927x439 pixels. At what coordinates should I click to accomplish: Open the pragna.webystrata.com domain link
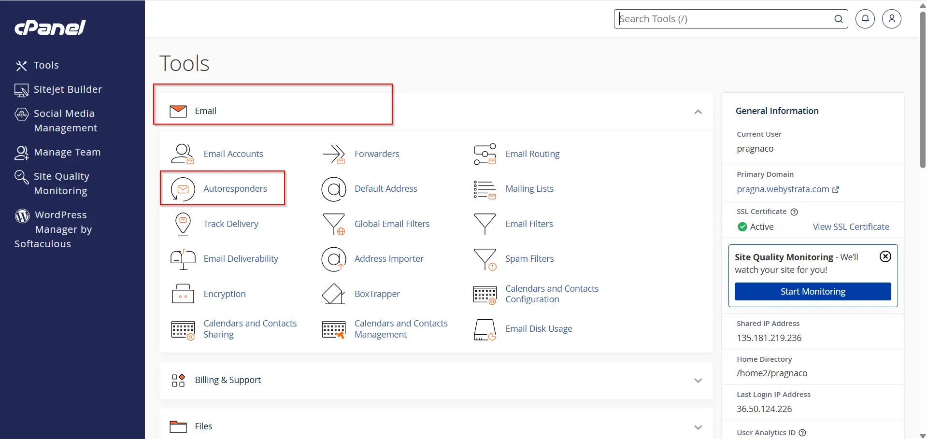pyautogui.click(x=788, y=189)
